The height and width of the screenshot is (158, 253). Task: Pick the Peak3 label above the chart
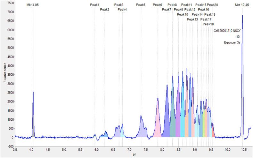click(x=119, y=5)
